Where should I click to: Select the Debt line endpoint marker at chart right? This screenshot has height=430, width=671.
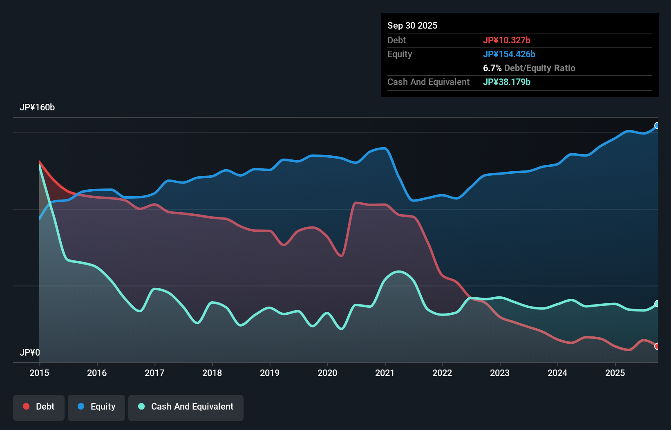657,346
